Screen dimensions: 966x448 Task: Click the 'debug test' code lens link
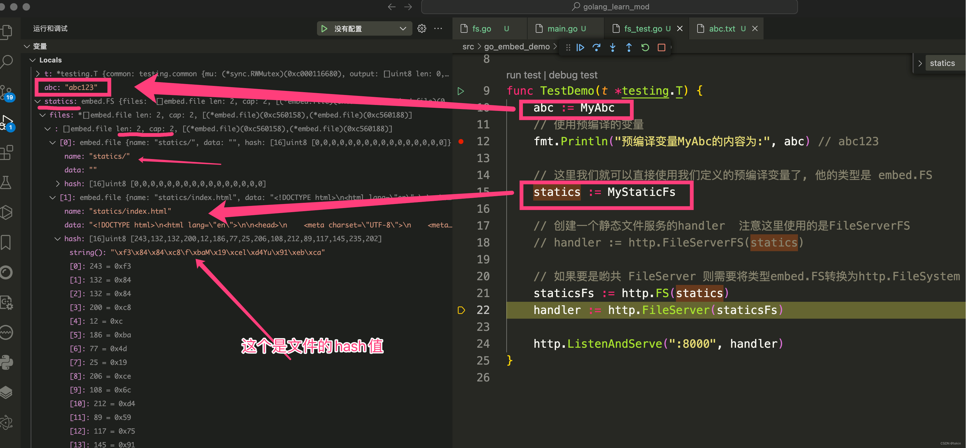[573, 75]
